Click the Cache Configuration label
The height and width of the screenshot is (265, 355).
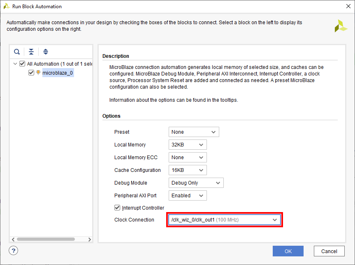[x=137, y=170]
